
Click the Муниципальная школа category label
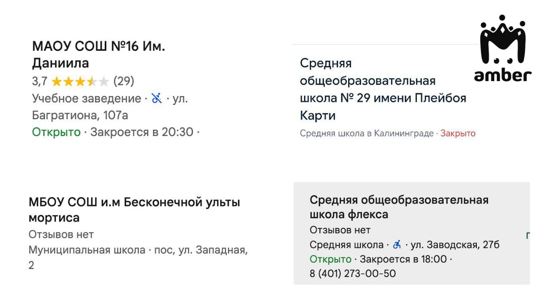click(87, 250)
